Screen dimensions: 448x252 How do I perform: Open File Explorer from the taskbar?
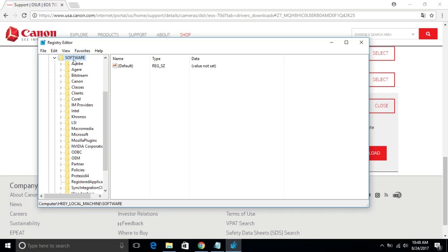click(x=169, y=246)
